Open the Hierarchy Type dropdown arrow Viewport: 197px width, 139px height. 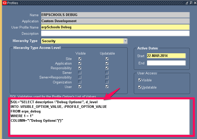coord(125,41)
